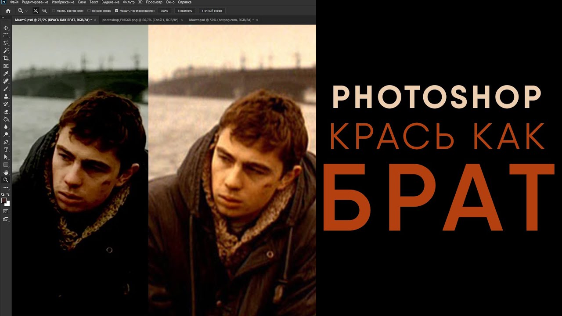
Task: Close the photoshop_PNG68.png tab
Action: coord(182,20)
